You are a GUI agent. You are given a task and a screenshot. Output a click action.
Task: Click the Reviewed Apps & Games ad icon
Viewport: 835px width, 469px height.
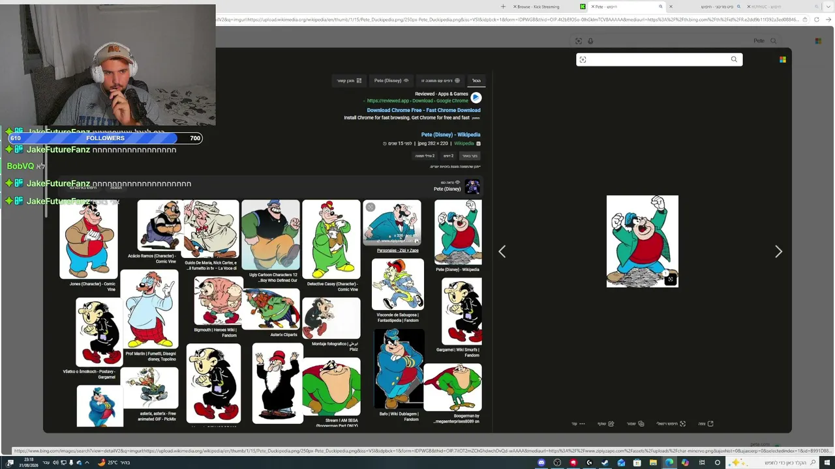[476, 98]
